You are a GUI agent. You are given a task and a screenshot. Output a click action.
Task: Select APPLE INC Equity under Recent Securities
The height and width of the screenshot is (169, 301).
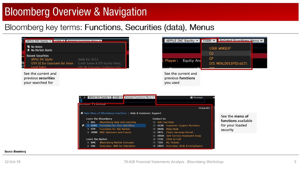coord(42,59)
